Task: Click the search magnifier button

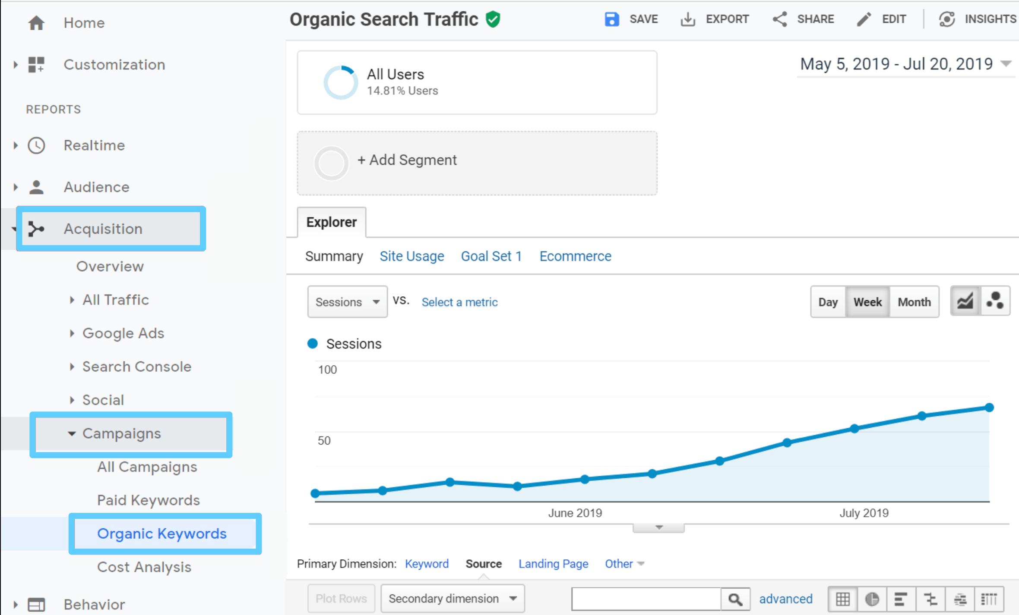Action: coord(735,599)
